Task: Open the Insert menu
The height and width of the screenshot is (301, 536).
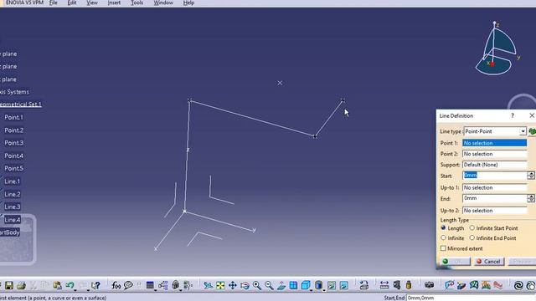Action: point(114,3)
